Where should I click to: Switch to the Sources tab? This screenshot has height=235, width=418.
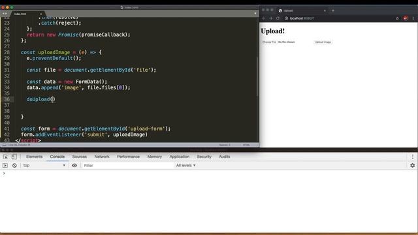[x=80, y=157]
